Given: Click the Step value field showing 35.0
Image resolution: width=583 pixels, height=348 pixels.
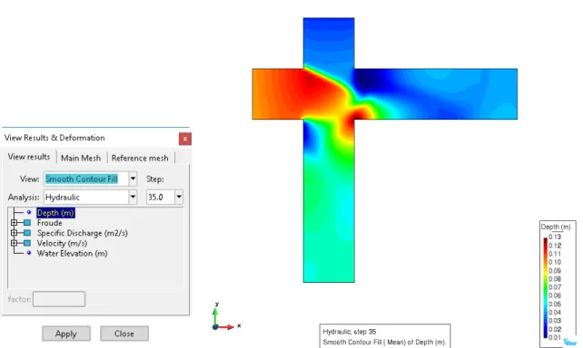Looking at the screenshot, I should point(161,197).
